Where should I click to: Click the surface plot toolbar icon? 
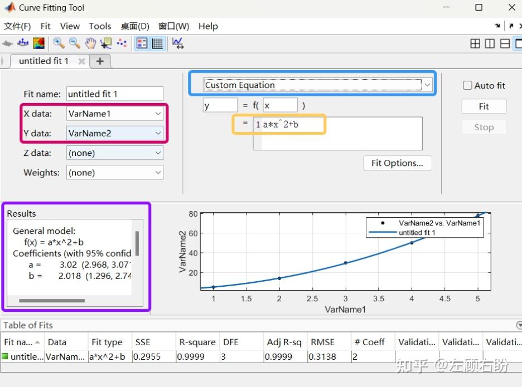click(7, 43)
